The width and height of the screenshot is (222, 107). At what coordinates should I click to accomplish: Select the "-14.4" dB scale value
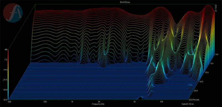pos(5,70)
